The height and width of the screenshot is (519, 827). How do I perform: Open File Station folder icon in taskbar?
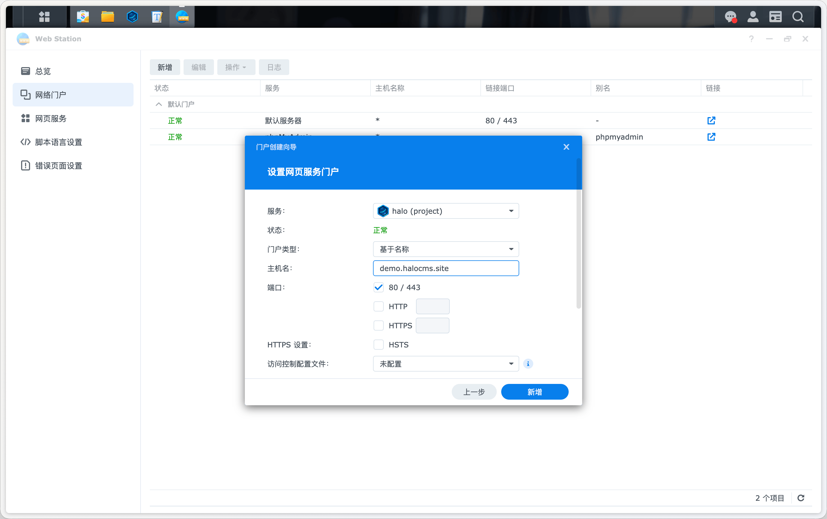point(107,17)
